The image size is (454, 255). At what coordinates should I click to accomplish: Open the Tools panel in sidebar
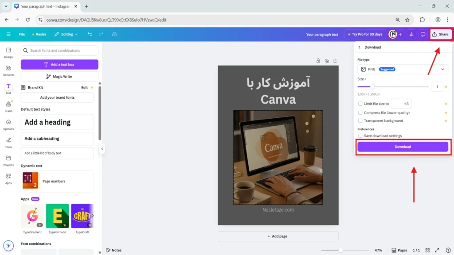point(8,143)
